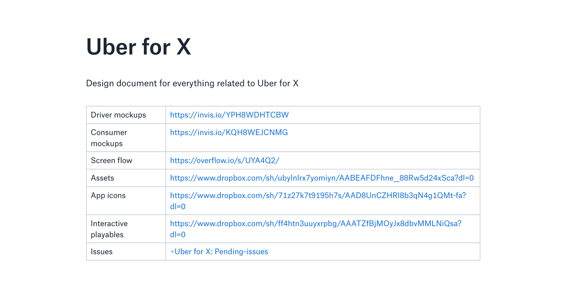Screen dimensions: 564x292
Task: Click the word 'Design' in the description
Action: click(100, 83)
